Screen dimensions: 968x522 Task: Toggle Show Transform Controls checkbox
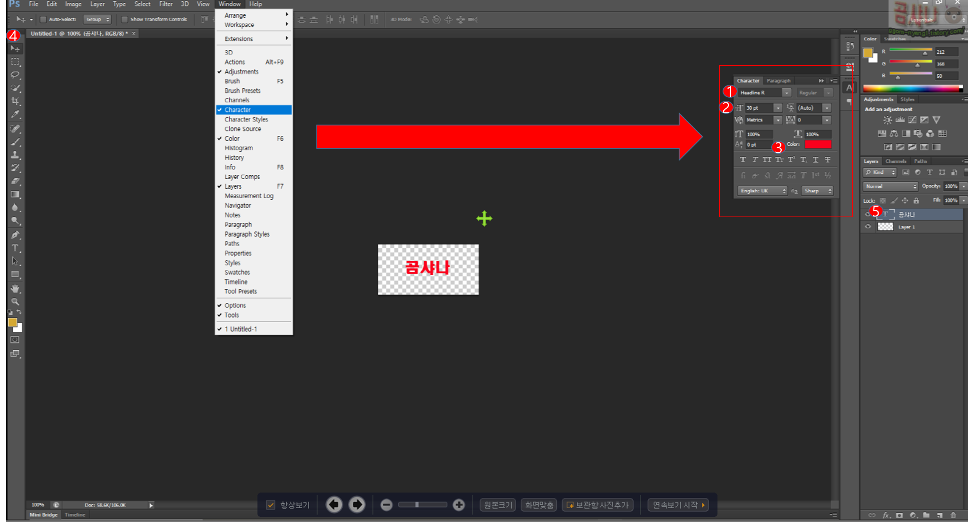click(x=124, y=19)
